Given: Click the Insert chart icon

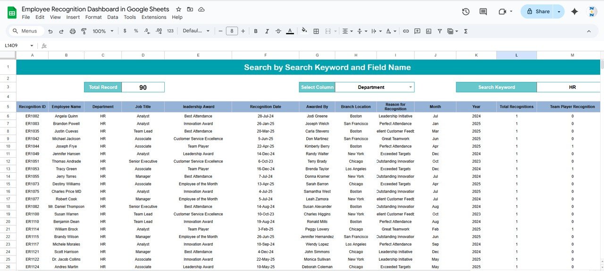Looking at the screenshot, I should (428, 31).
